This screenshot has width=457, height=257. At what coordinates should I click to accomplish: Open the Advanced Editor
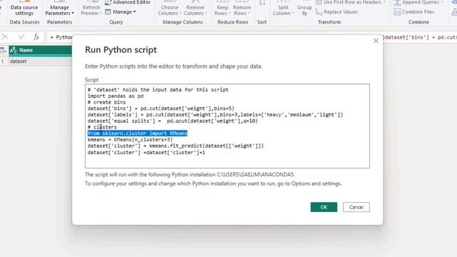click(128, 3)
